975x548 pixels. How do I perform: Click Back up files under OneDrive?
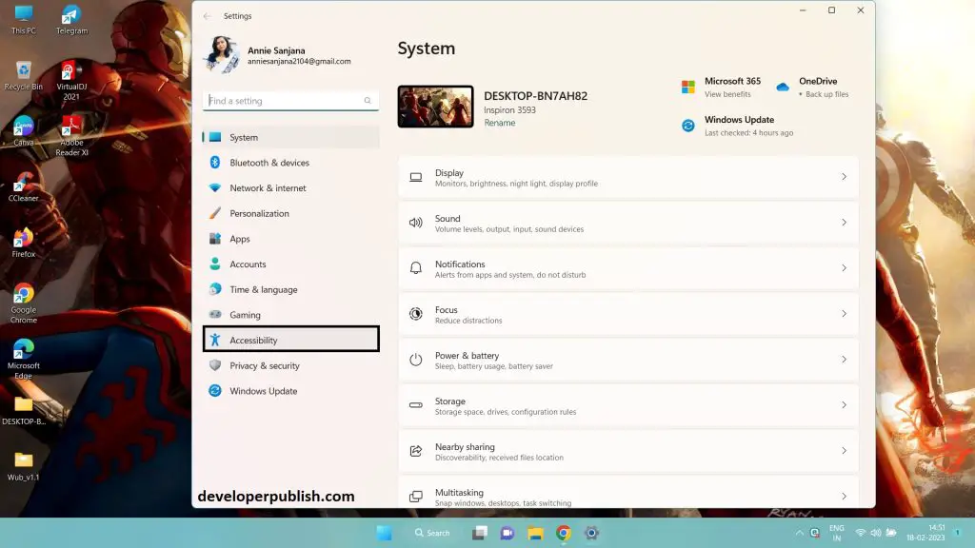click(x=827, y=94)
